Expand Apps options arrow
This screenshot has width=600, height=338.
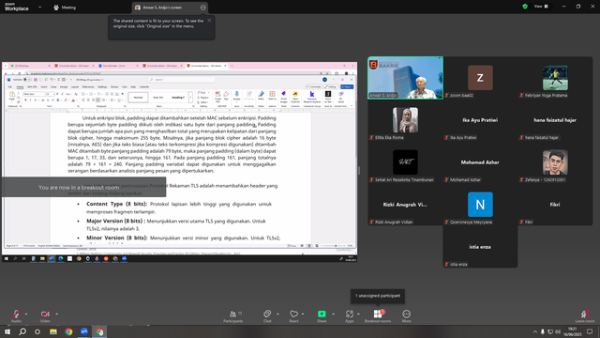358,314
